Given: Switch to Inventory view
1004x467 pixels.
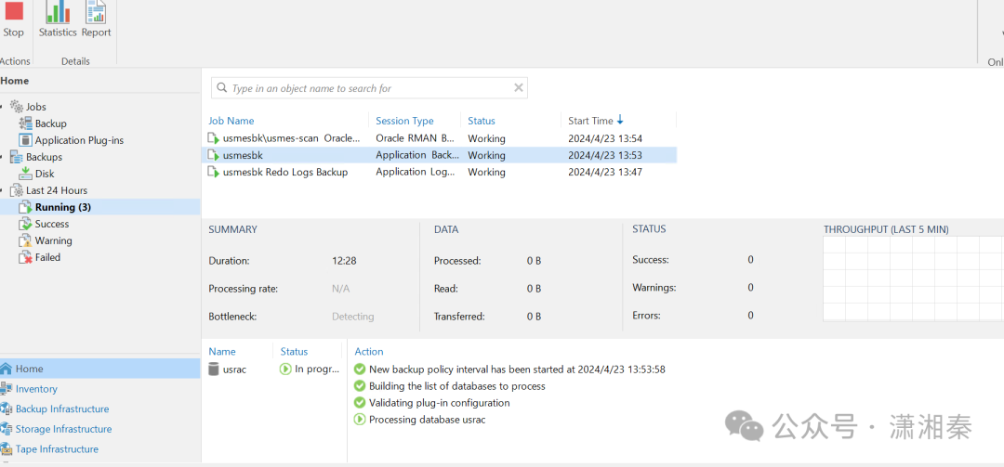Looking at the screenshot, I should (x=36, y=389).
